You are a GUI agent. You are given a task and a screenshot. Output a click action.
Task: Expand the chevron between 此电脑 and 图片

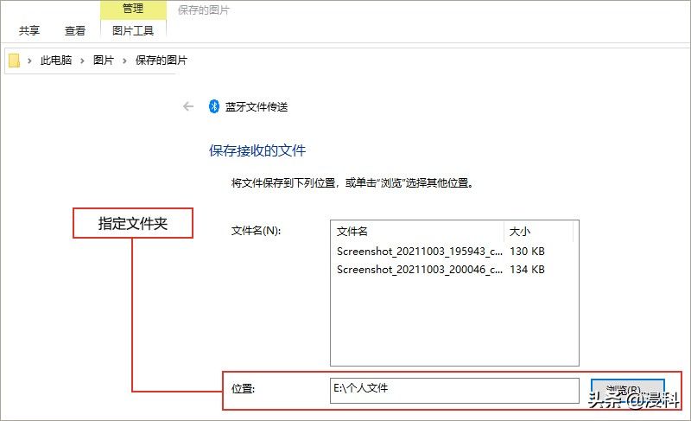click(x=82, y=61)
